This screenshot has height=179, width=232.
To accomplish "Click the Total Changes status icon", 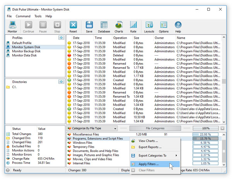I will point(8,134).
